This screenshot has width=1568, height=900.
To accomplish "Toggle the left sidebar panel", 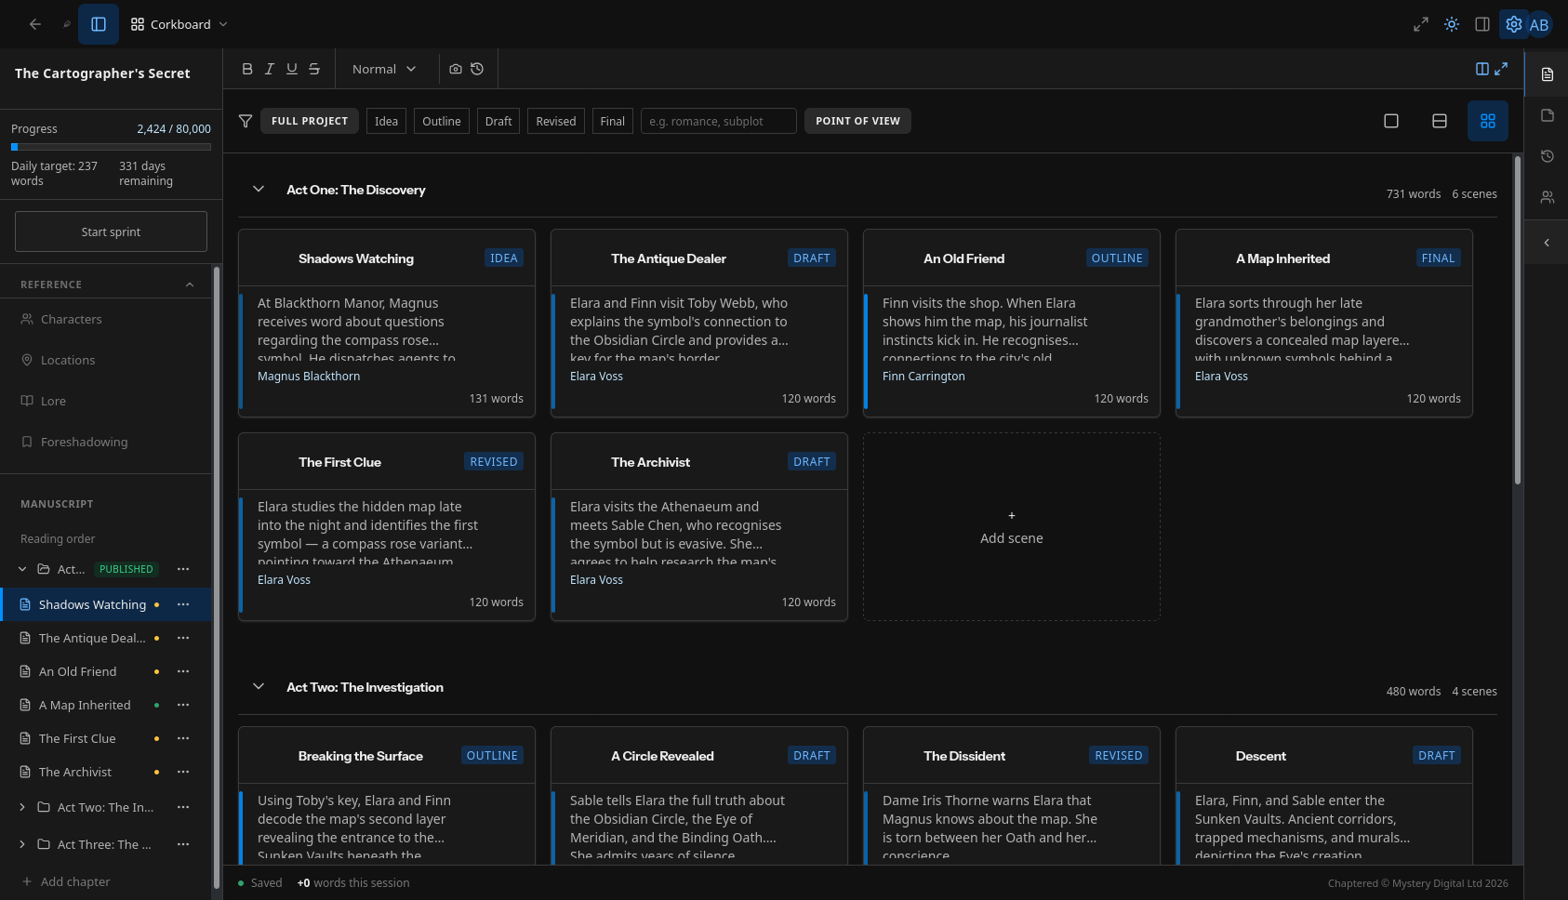I will pos(99,24).
